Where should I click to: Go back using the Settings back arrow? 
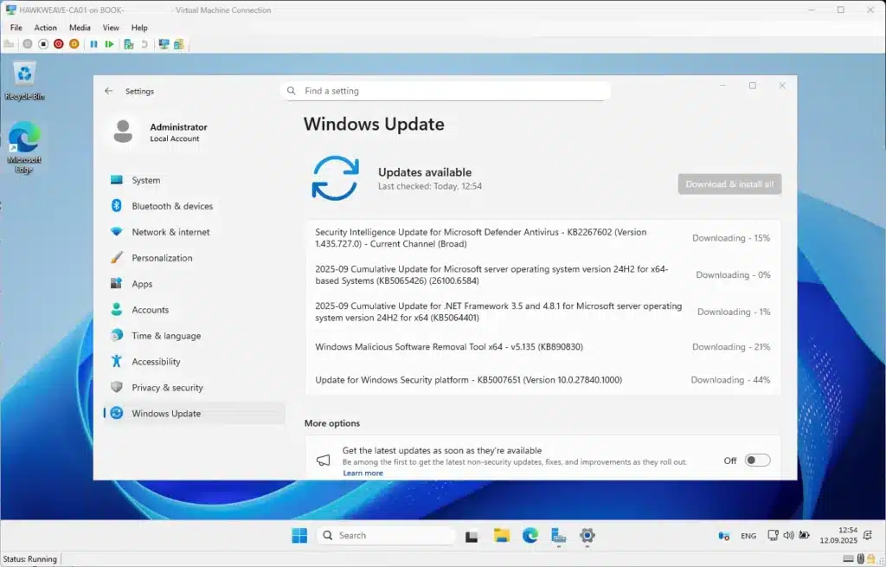coord(108,91)
